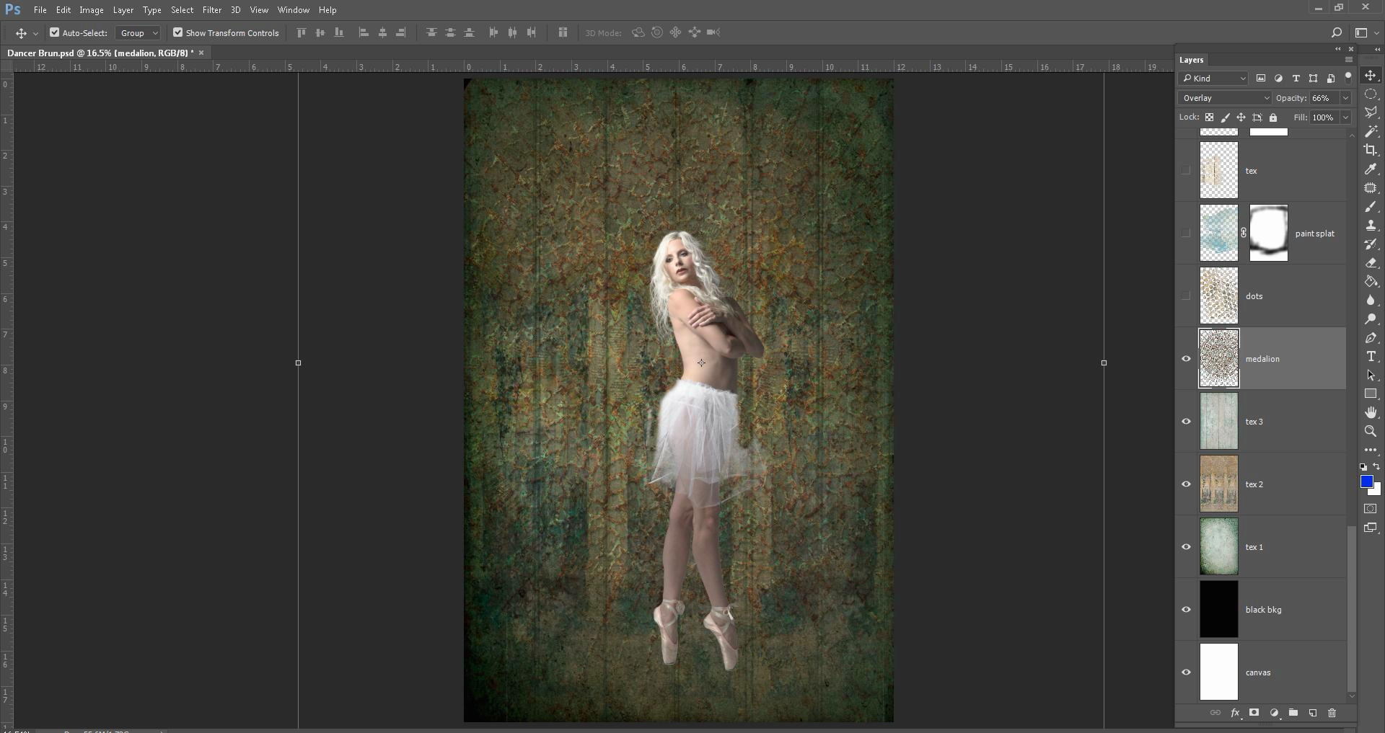Open the Image menu
This screenshot has width=1385, height=733.
point(91,10)
